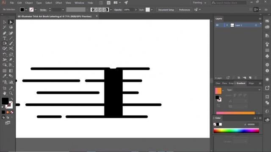The image size is (271, 152).
Task: Select the Gradient tool in toolbar
Action: tap(11, 71)
